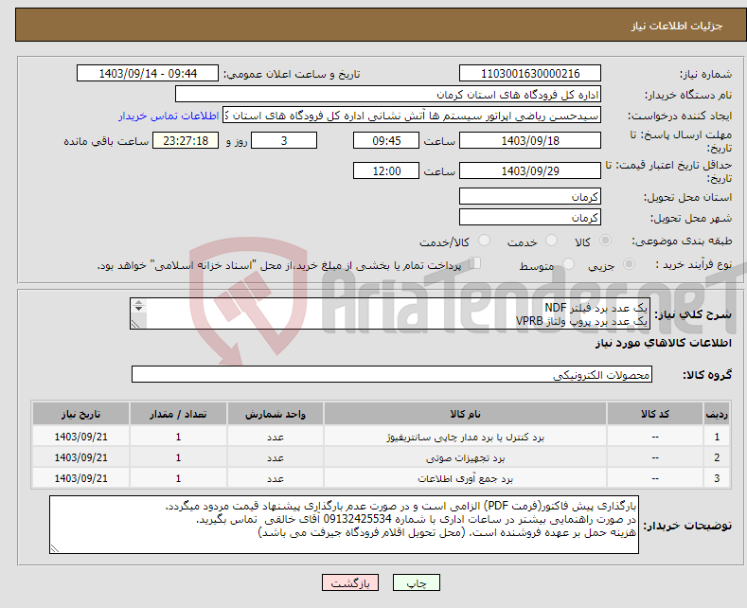Viewport: 747px width, 608px height.
Task: Click the need number field 1103001630000216
Action: point(530,73)
